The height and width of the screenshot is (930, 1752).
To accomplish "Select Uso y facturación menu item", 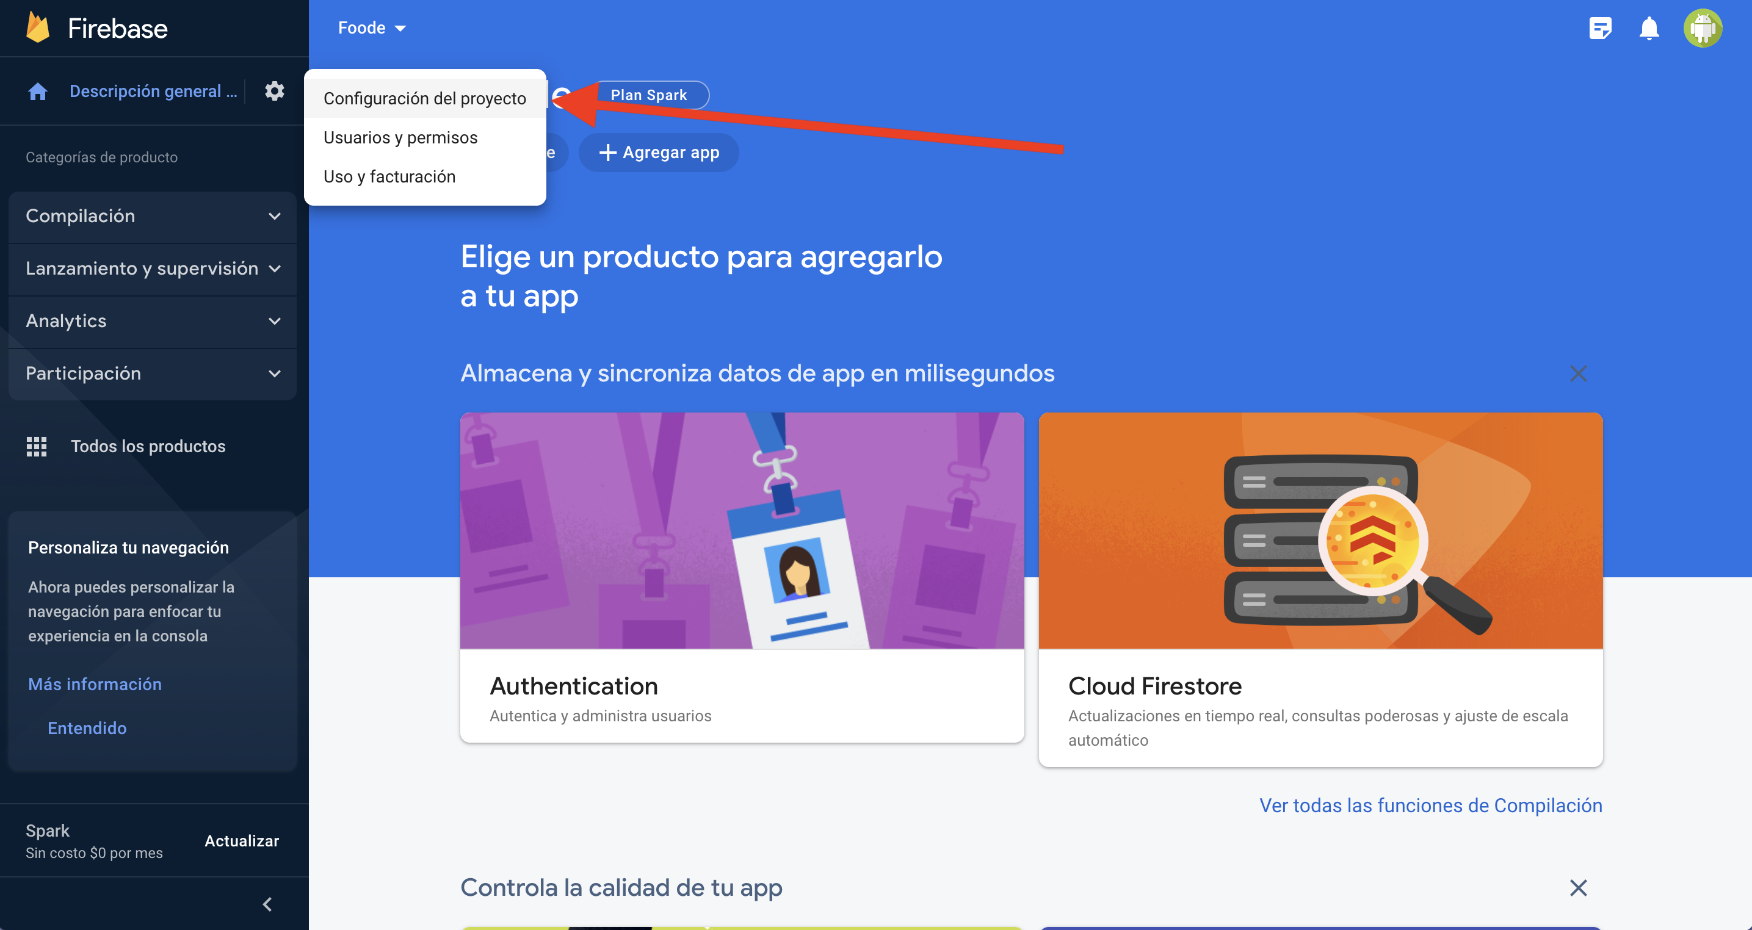I will click(425, 176).
